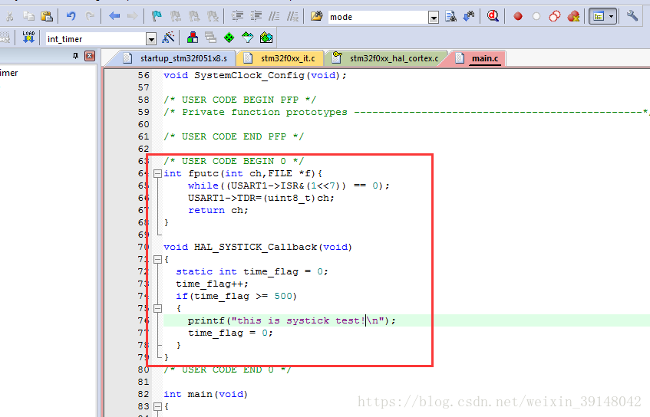The width and height of the screenshot is (650, 417).
Task: Insert a bookmark with the flag icon
Action: (x=157, y=17)
